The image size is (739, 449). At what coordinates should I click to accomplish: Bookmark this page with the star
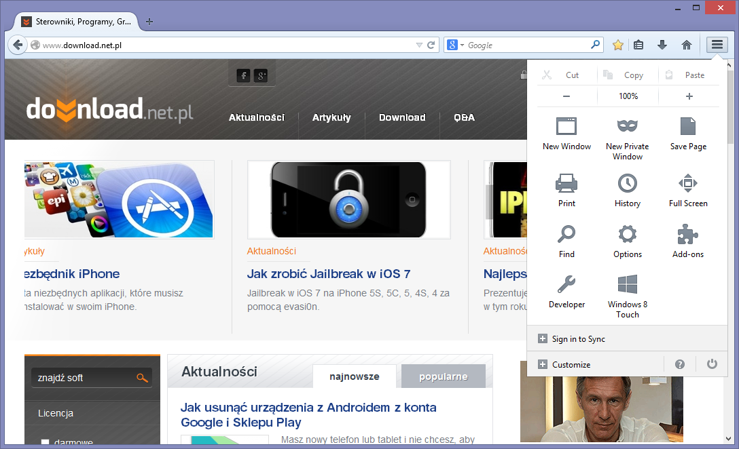tap(618, 45)
